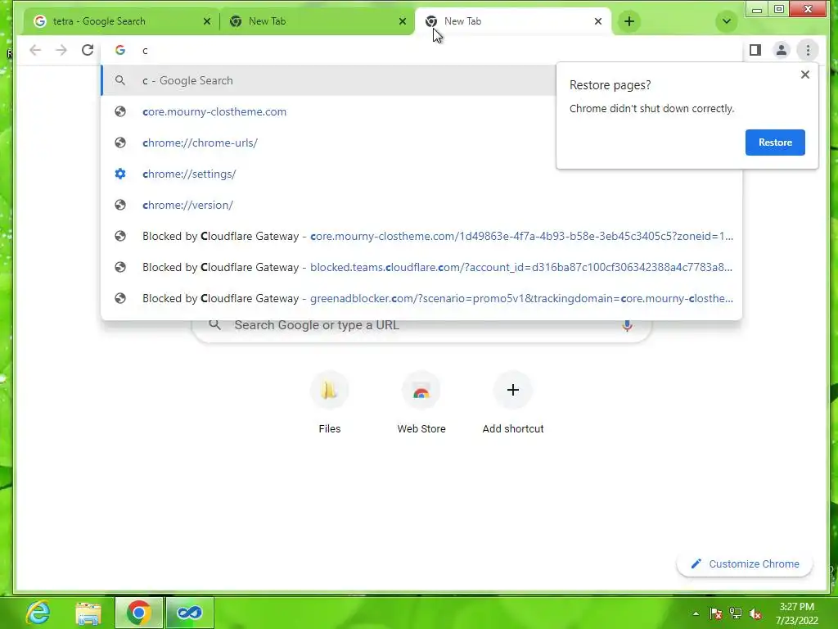Choose chrome://version/ suggestion
838x629 pixels.
(x=421, y=205)
